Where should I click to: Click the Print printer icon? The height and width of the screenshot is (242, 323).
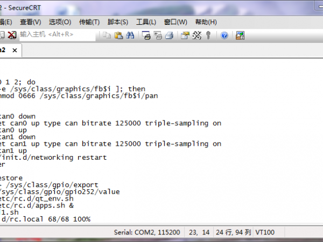click(x=169, y=35)
